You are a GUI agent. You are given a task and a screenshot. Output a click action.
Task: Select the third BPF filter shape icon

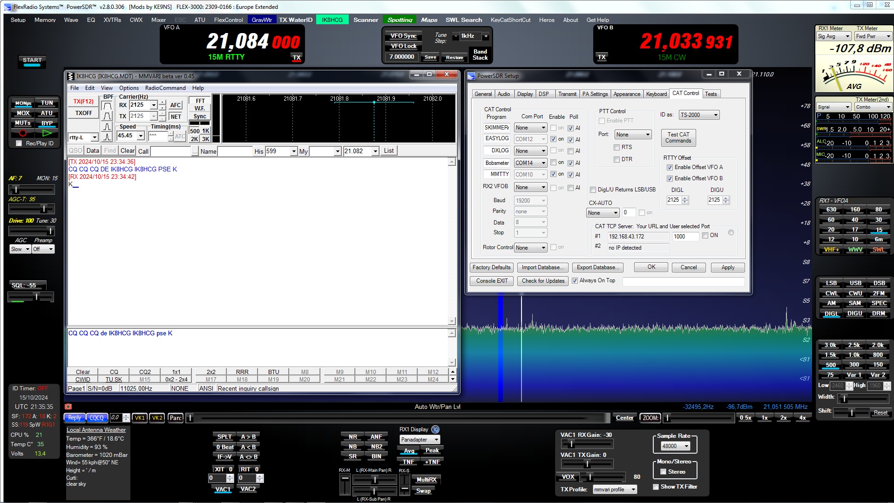click(x=107, y=126)
